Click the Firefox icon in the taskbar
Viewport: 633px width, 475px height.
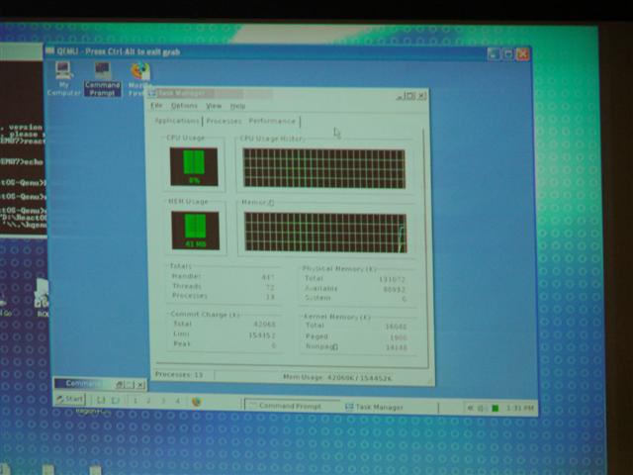196,402
